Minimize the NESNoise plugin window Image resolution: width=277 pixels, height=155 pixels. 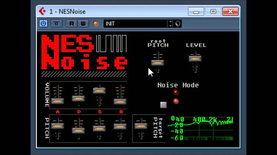(x=196, y=12)
